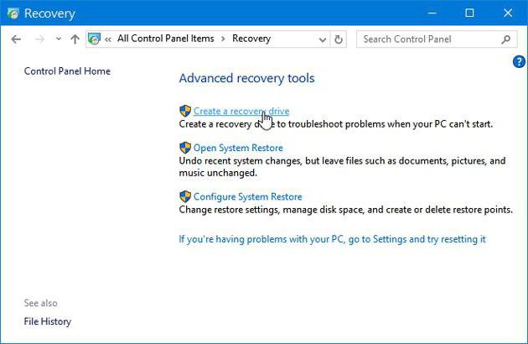Close the Recovery window
The image size is (528, 344).
(508, 13)
